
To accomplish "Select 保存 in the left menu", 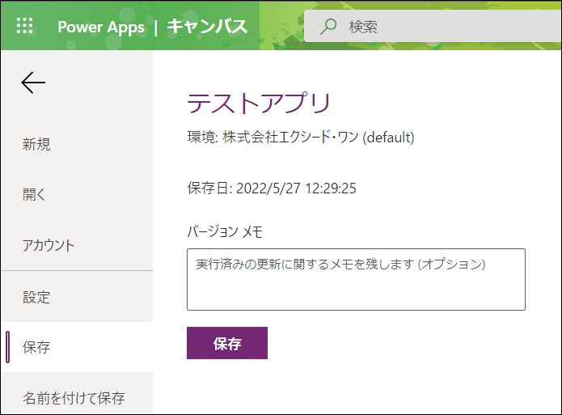I will [77, 347].
